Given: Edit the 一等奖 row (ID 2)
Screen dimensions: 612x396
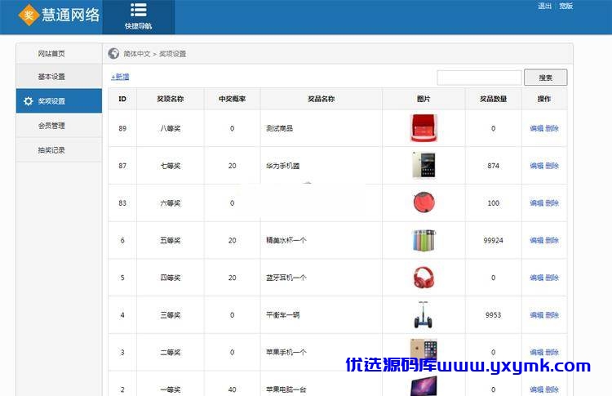Looking at the screenshot, I should [x=537, y=389].
